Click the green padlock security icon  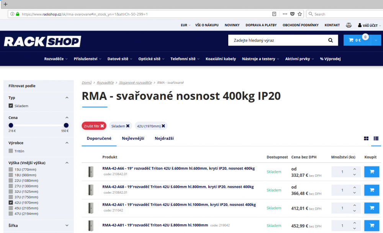coord(18,14)
